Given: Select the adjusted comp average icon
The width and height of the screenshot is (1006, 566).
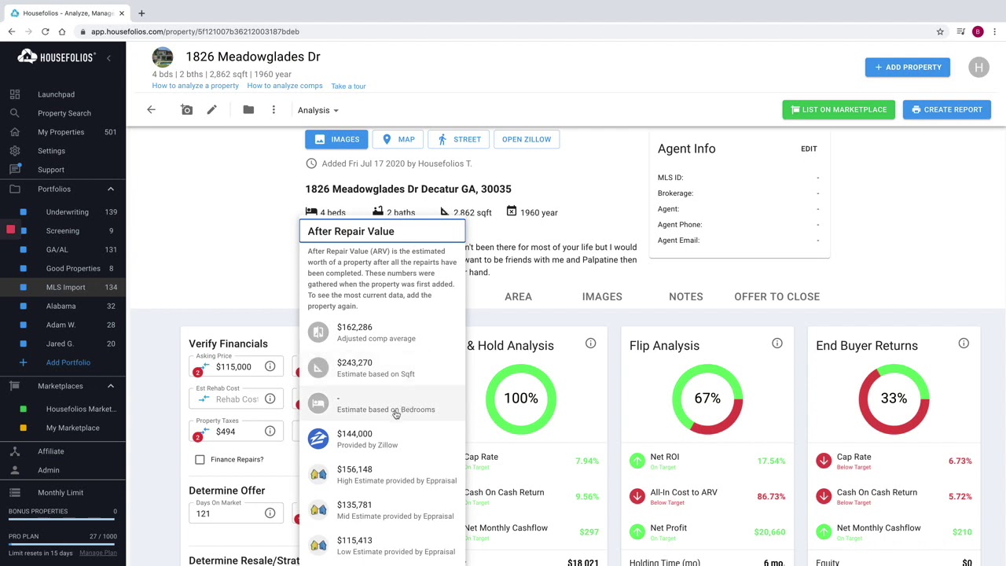Looking at the screenshot, I should (x=318, y=333).
